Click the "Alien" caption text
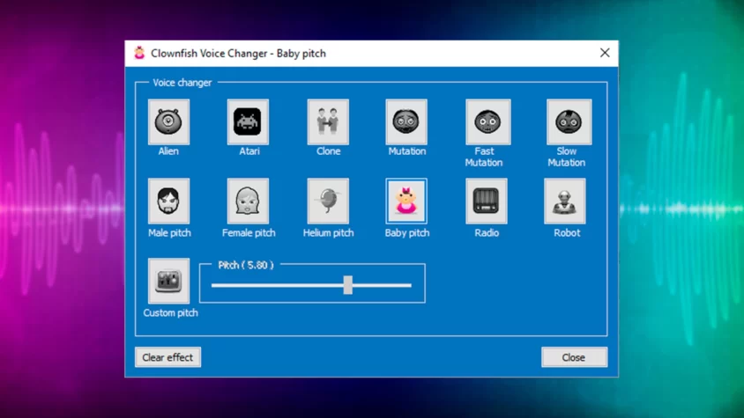The height and width of the screenshot is (418, 744). point(168,151)
